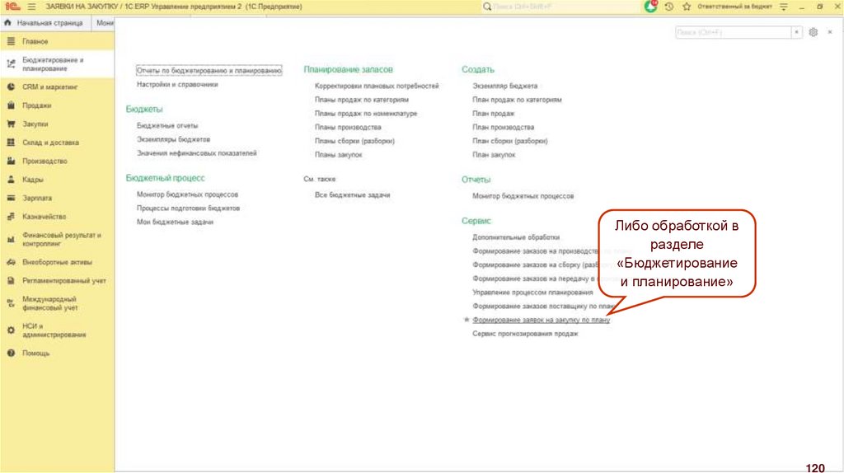The height and width of the screenshot is (473, 844).
Task: Open Формирование заявок на закупку по плану
Action: (x=541, y=320)
